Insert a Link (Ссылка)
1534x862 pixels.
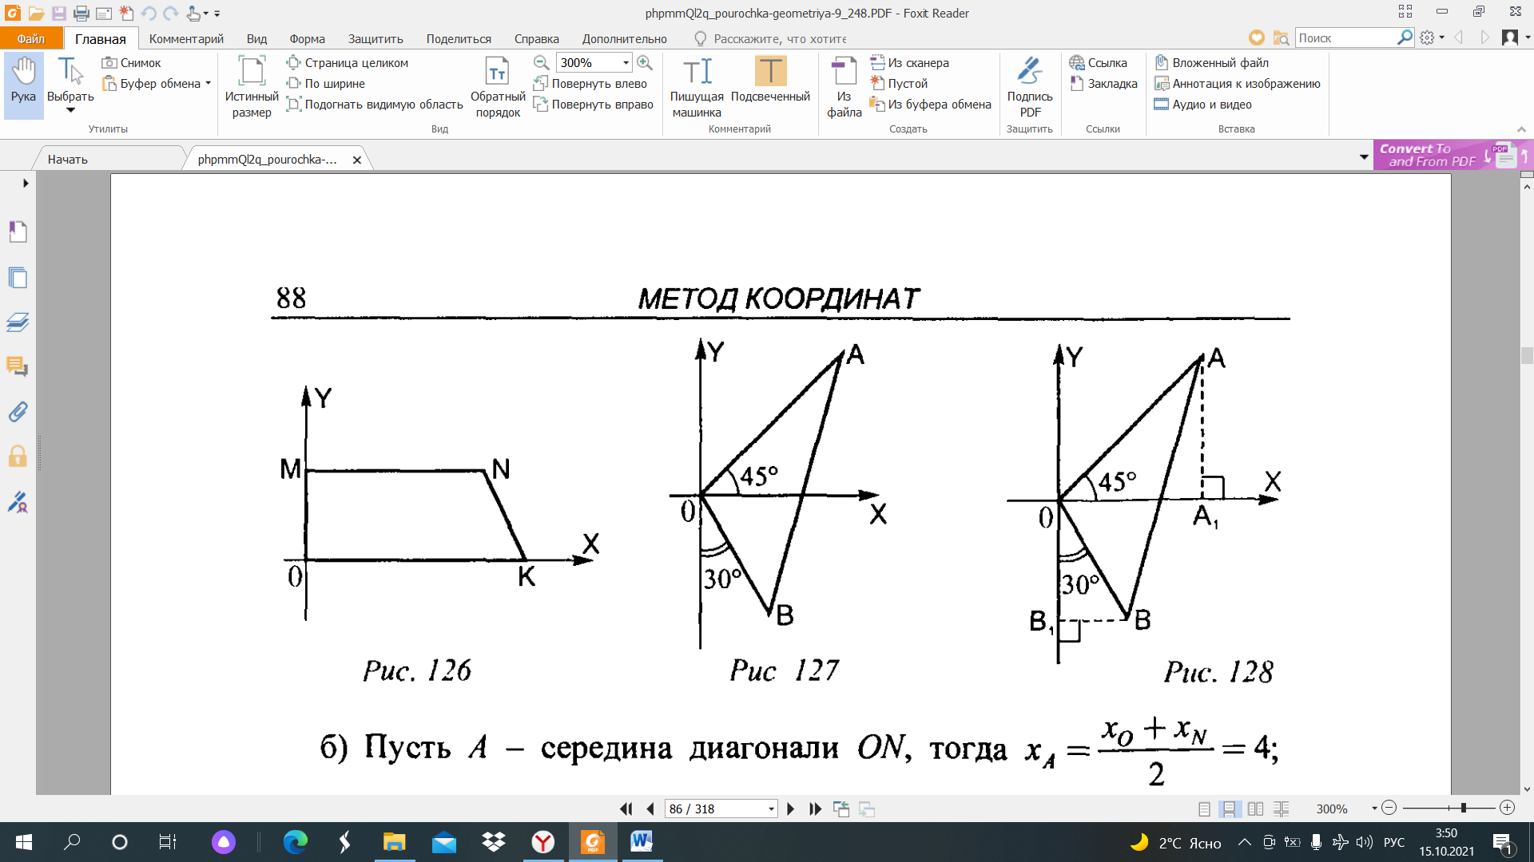[x=1099, y=62]
